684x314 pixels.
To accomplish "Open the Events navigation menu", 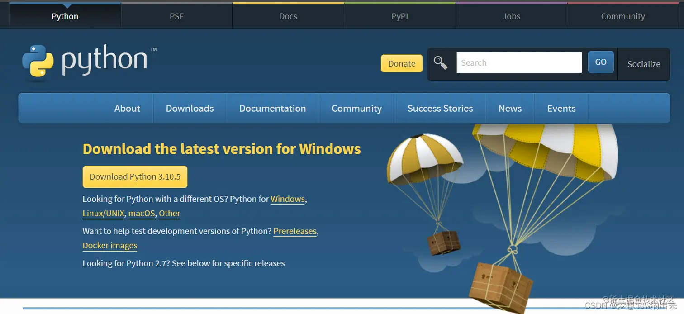I will click(561, 108).
